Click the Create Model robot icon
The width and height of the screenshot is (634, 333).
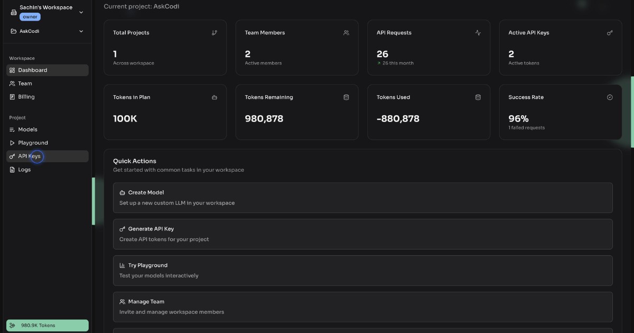[123, 193]
